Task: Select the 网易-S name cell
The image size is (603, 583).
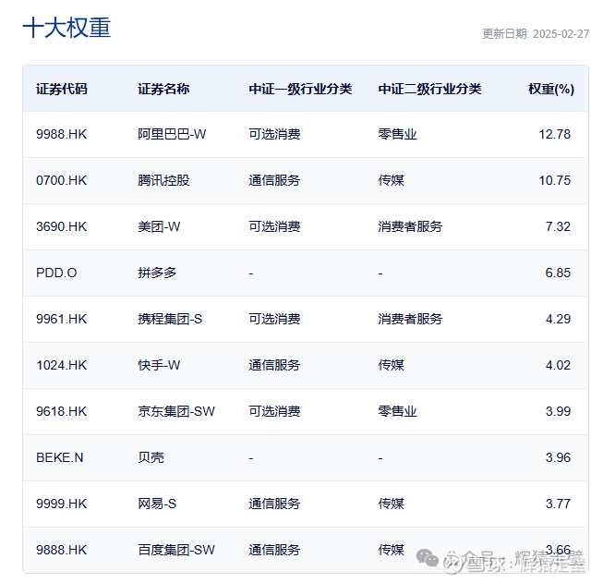Action: 157,504
